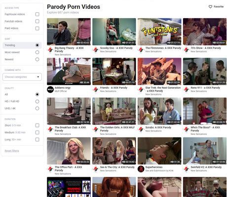Viewport: 227px width, 197px height.
Task: Select the Newest sort radio button
Action: 38,60
